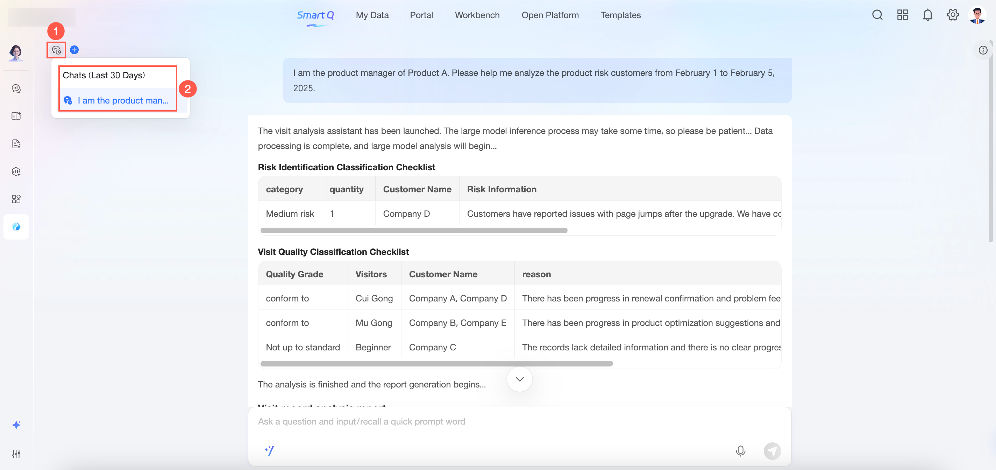Expand conversation with the down chevron button
996x470 pixels.
(519, 379)
